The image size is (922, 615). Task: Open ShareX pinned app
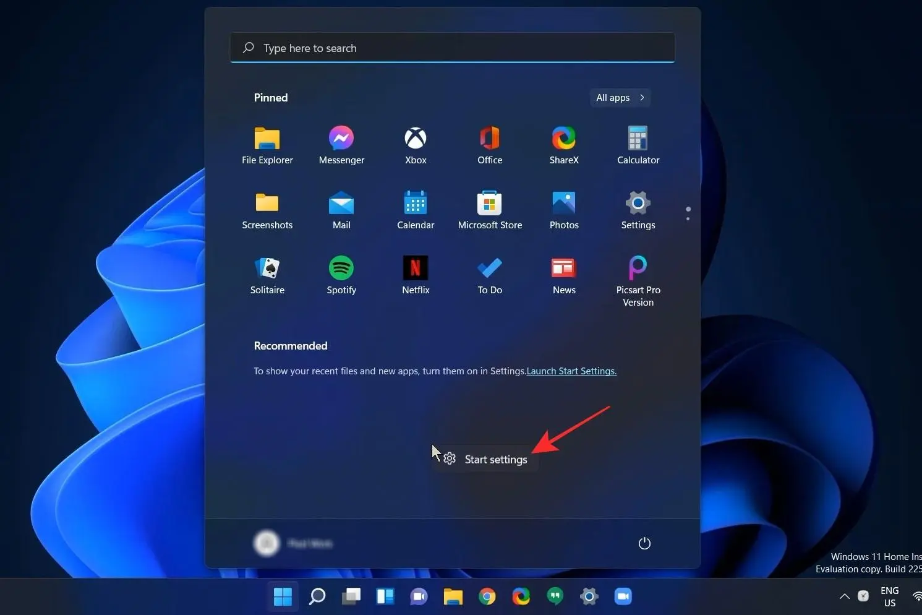(x=564, y=145)
